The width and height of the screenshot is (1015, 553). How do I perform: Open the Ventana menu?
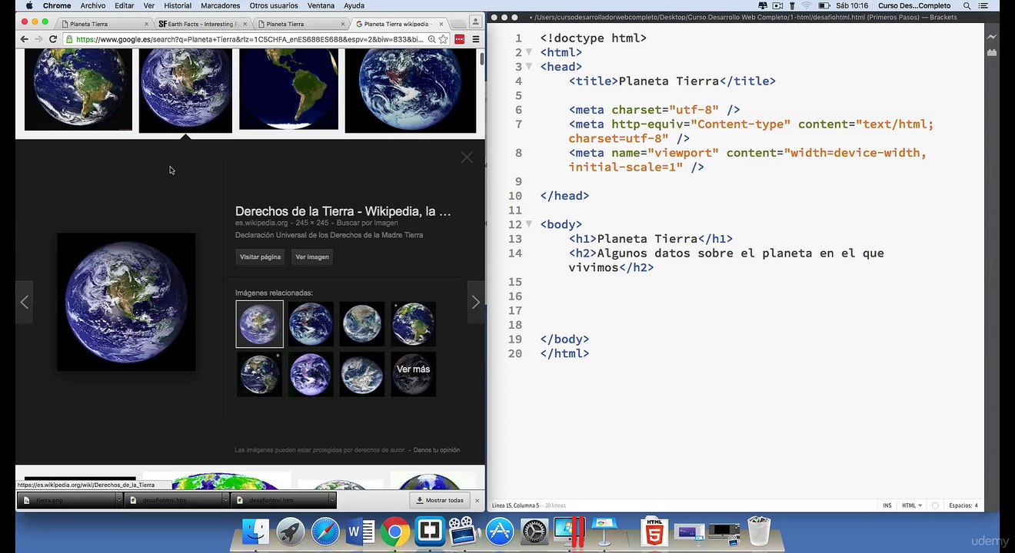pyautogui.click(x=321, y=5)
